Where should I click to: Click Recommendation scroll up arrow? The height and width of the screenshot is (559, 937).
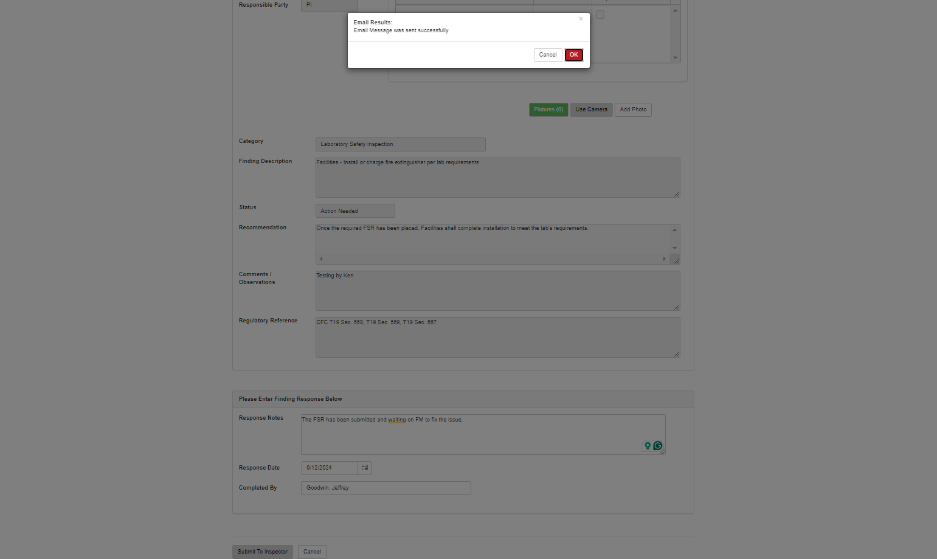click(674, 230)
